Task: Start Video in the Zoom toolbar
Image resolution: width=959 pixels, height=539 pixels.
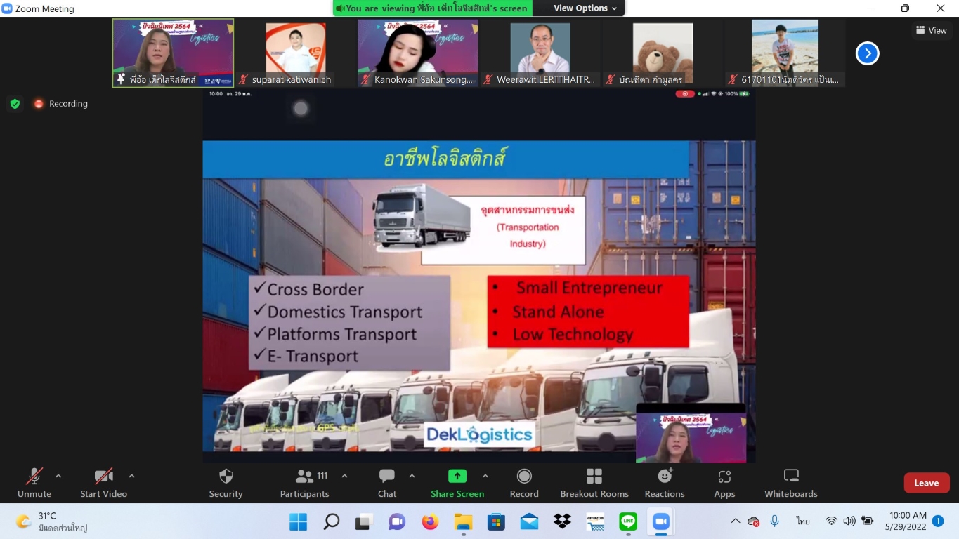Action: 103,483
